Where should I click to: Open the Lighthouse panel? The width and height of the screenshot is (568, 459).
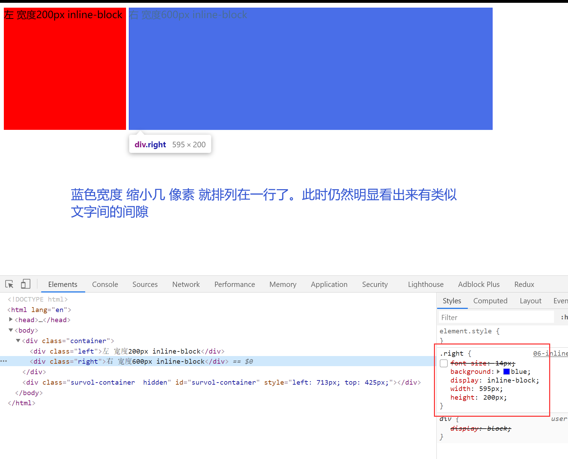pyautogui.click(x=425, y=284)
